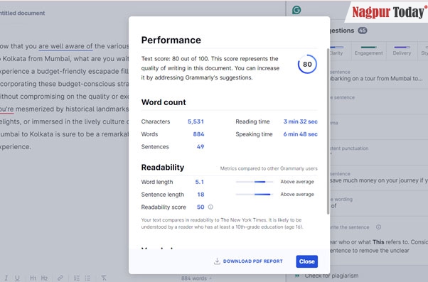Click Download PDF Report link
The height and width of the screenshot is (282, 428).
click(252, 261)
